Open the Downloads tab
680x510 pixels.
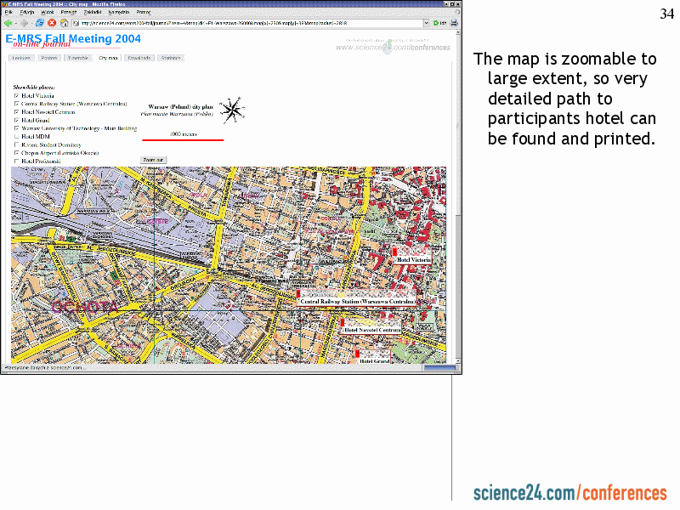point(139,58)
